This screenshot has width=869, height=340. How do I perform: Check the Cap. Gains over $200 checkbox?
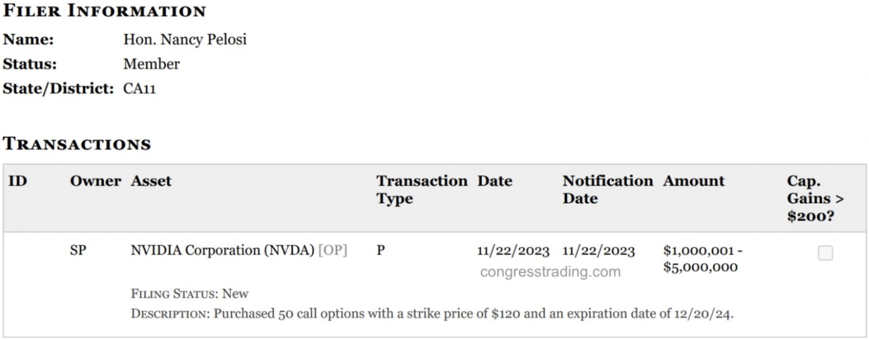coord(825,253)
